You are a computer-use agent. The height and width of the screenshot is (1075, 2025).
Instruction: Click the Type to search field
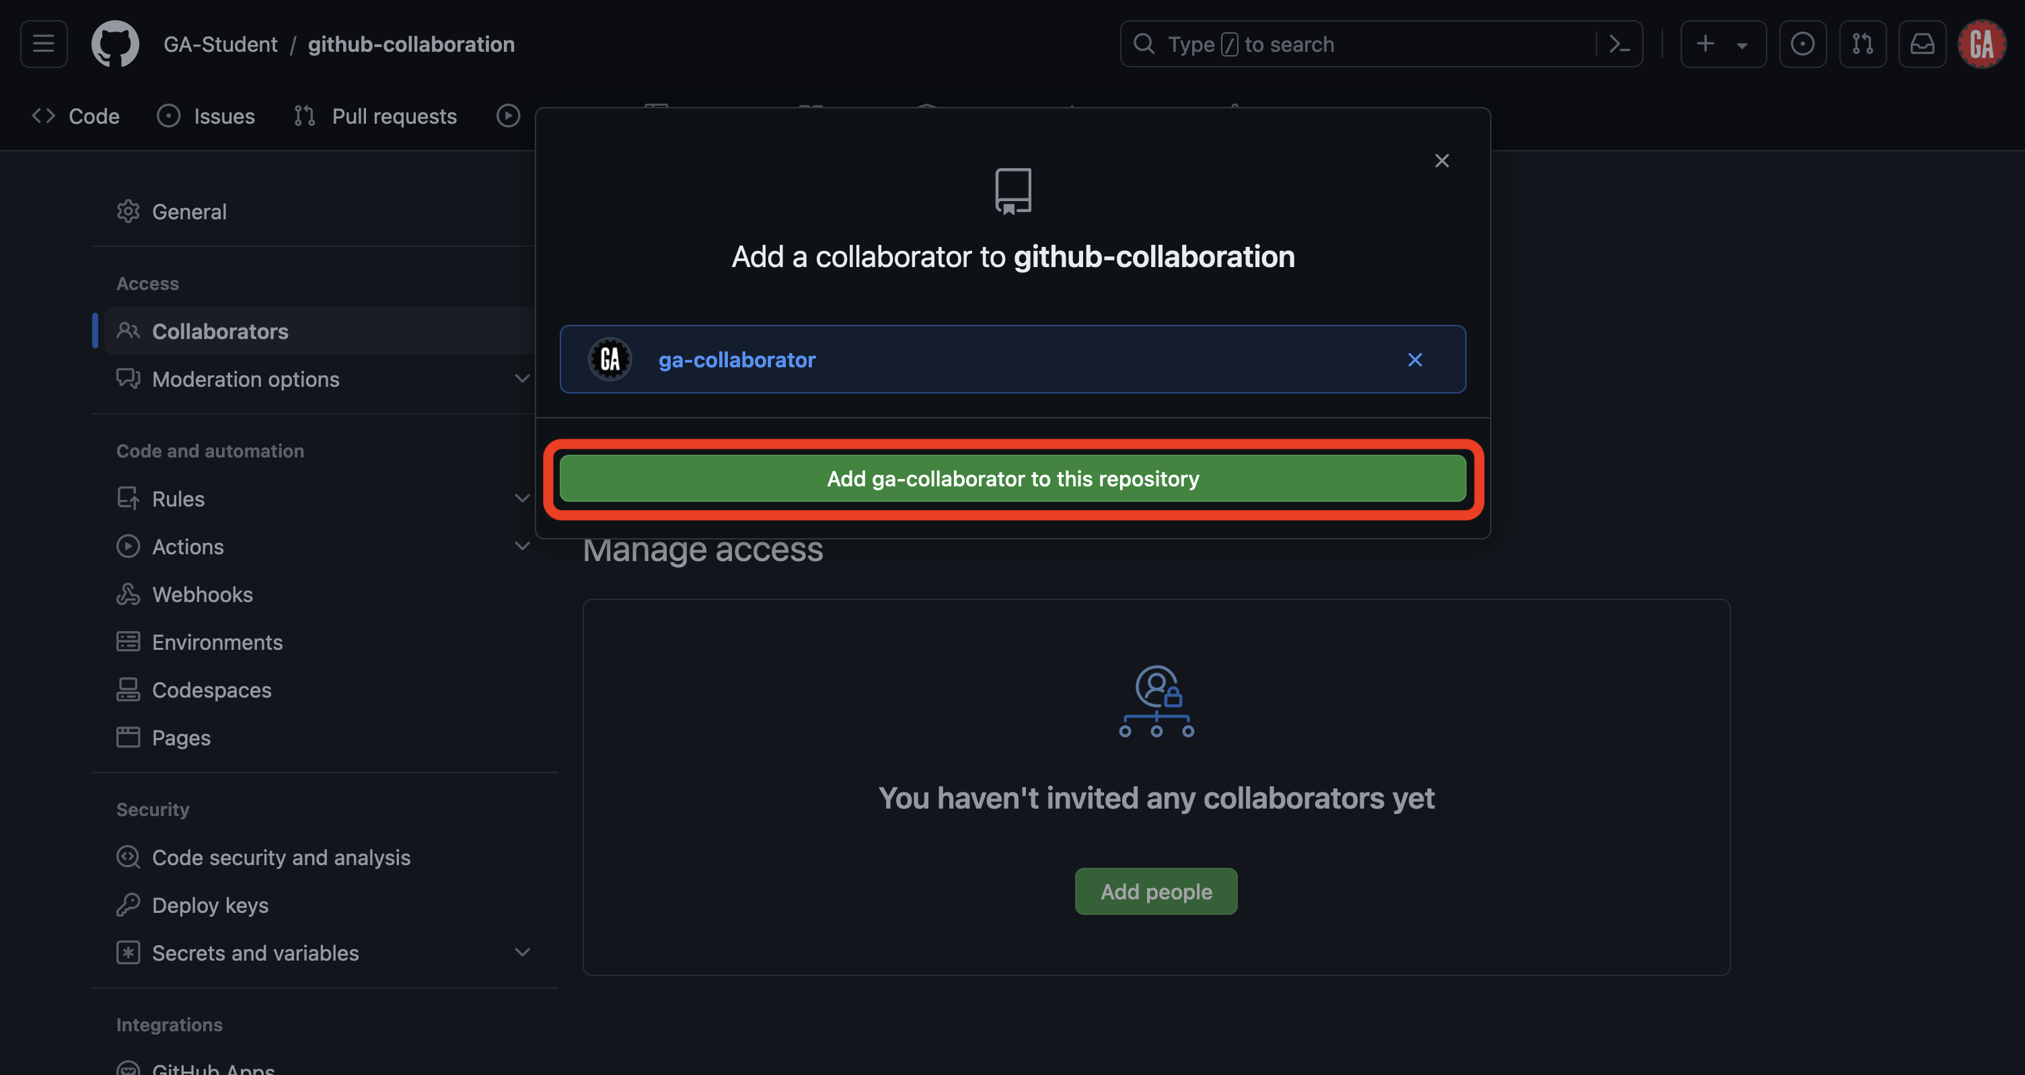tap(1336, 43)
